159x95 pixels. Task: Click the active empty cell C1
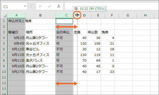(x=64, y=21)
